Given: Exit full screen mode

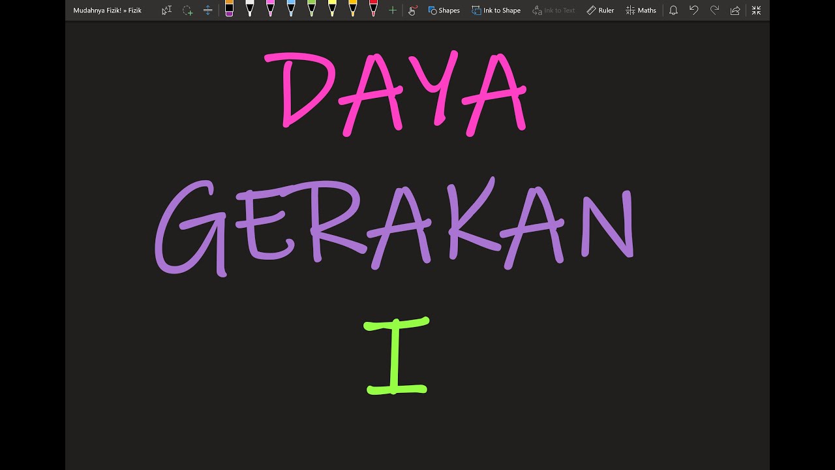Looking at the screenshot, I should click(756, 10).
